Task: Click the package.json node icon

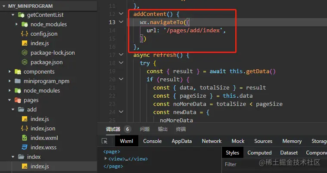Action: click(x=25, y=62)
